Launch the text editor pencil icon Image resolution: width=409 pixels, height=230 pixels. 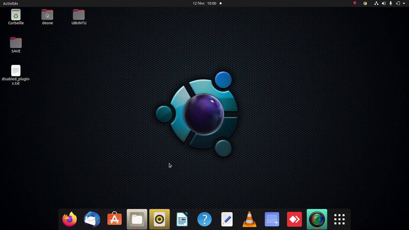click(x=227, y=219)
